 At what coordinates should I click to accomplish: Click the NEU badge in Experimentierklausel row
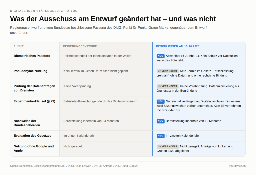[161, 101]
